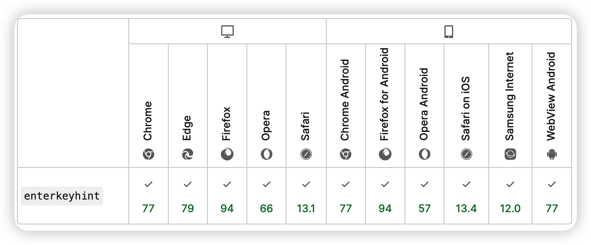
Task: Expand Samsung Internet 12.0 support cell
Action: pyautogui.click(x=510, y=196)
